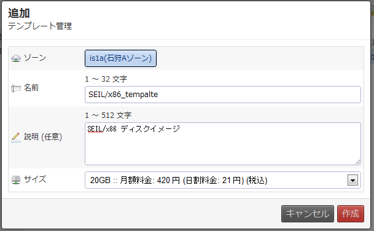The height and width of the screenshot is (231, 374).
Task: Click the テンプレート管理 subtitle text
Action: tap(40, 26)
